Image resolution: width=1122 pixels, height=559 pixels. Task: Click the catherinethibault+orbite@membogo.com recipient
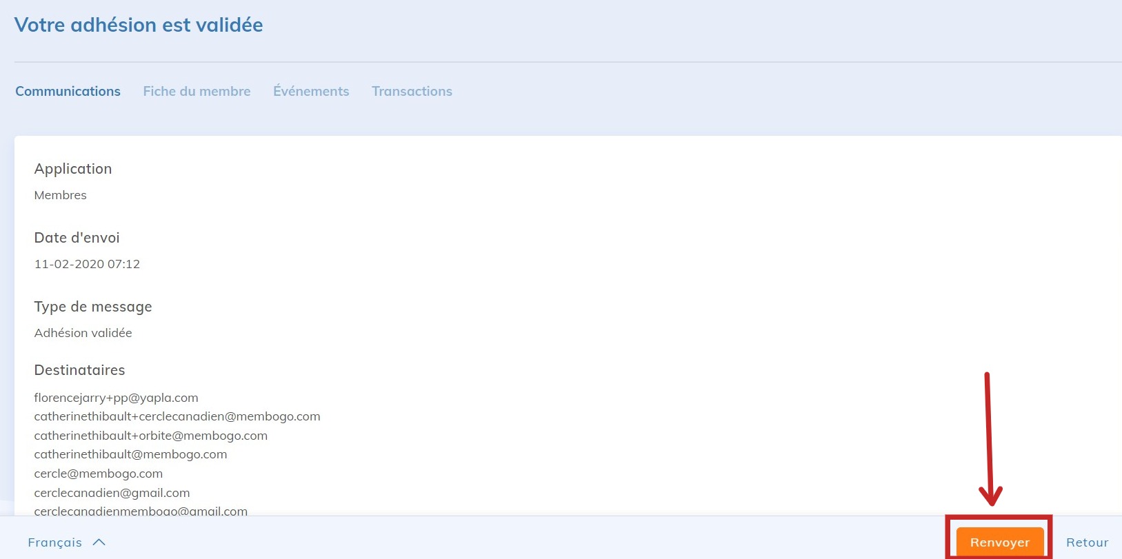(x=150, y=436)
